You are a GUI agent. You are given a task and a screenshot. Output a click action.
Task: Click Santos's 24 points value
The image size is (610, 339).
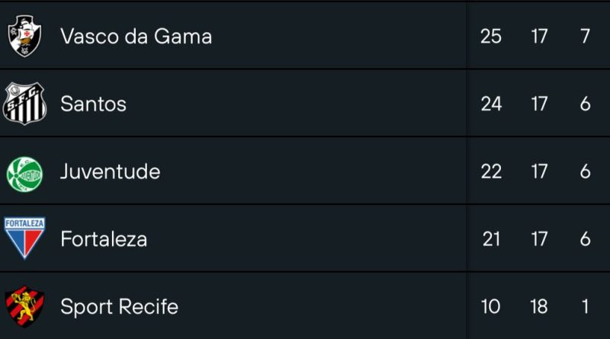coord(491,104)
